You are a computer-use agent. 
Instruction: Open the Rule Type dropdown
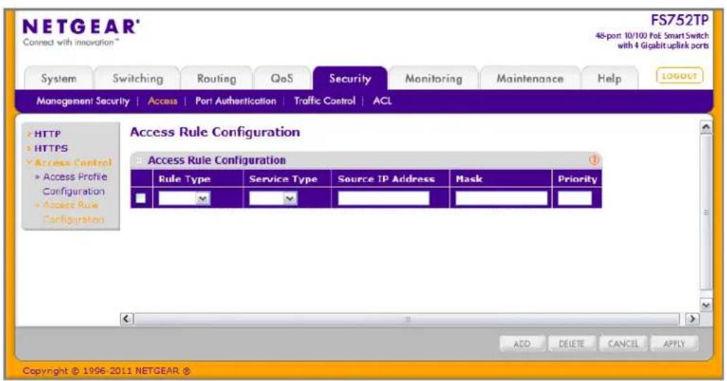pos(184,198)
